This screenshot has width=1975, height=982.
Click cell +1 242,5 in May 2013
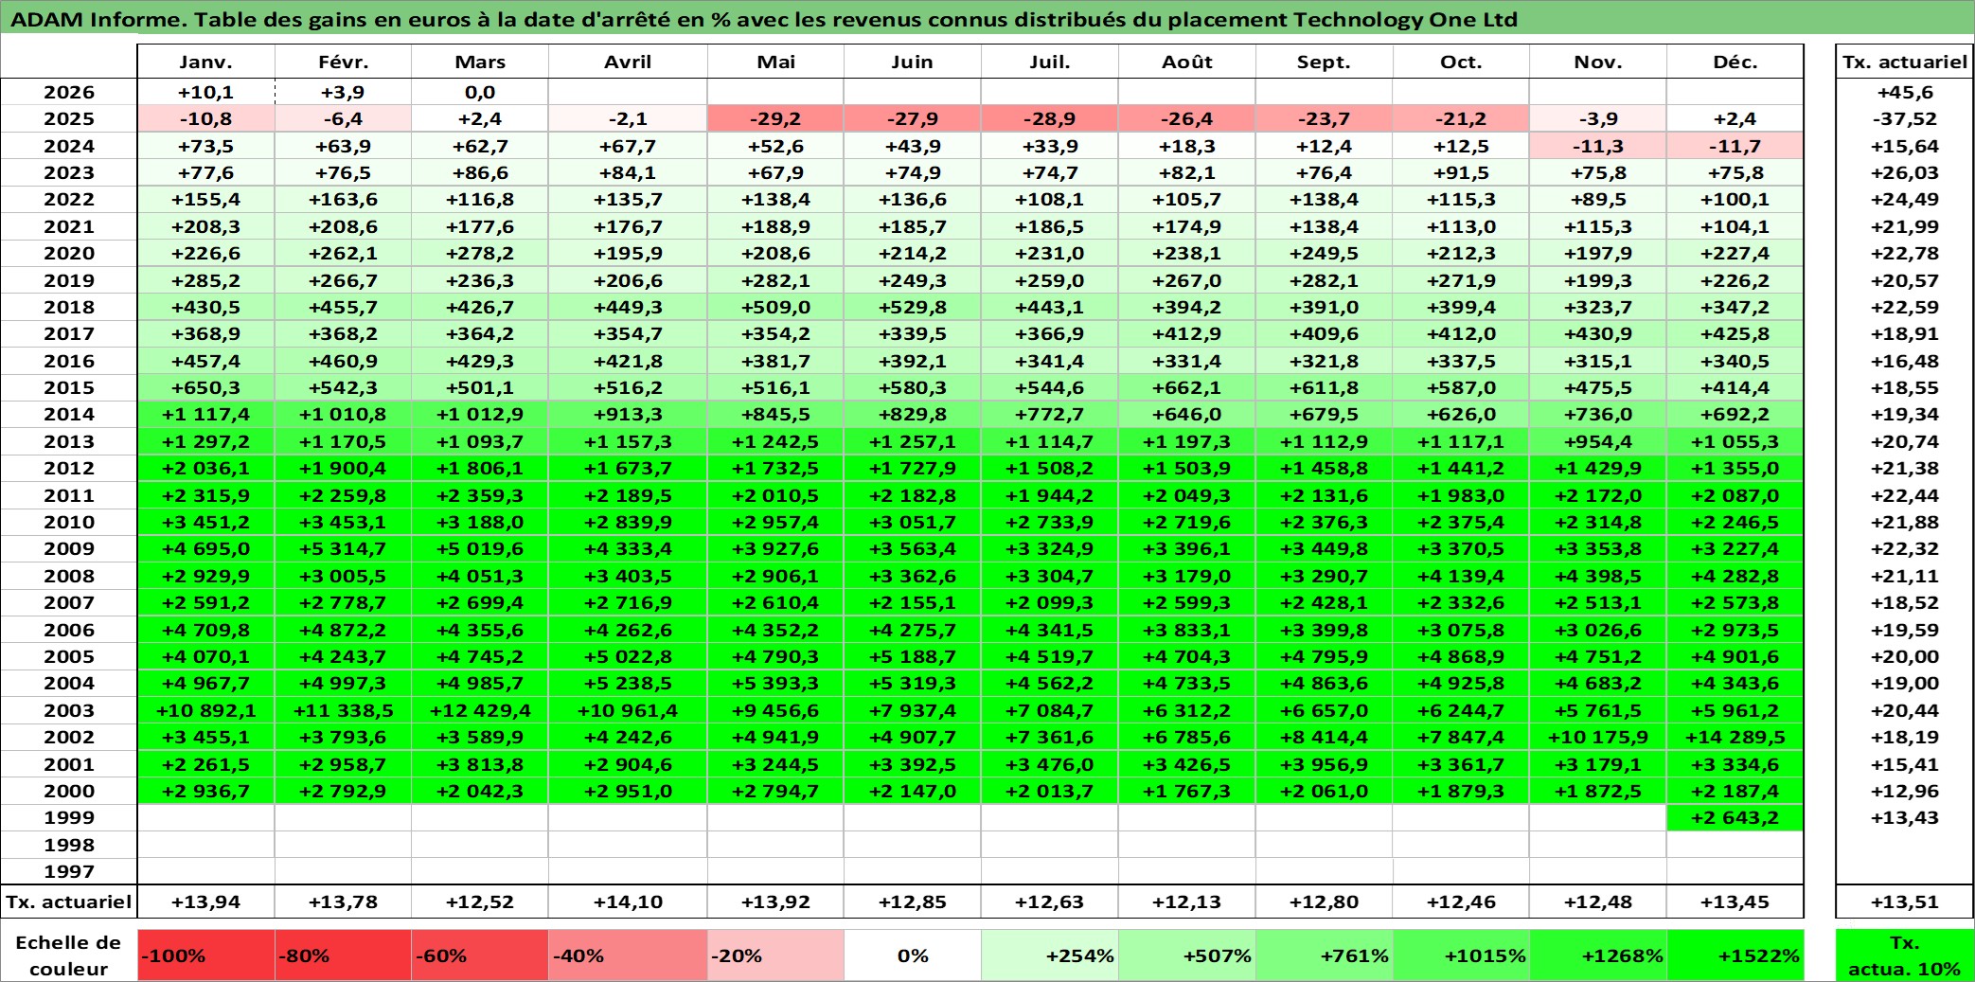pos(775,441)
